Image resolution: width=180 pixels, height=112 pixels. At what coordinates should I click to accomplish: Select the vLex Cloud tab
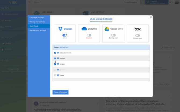(x=39, y=26)
